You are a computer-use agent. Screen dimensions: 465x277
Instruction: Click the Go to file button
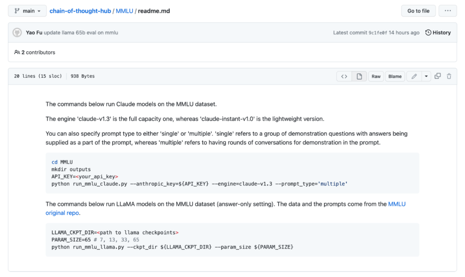418,11
